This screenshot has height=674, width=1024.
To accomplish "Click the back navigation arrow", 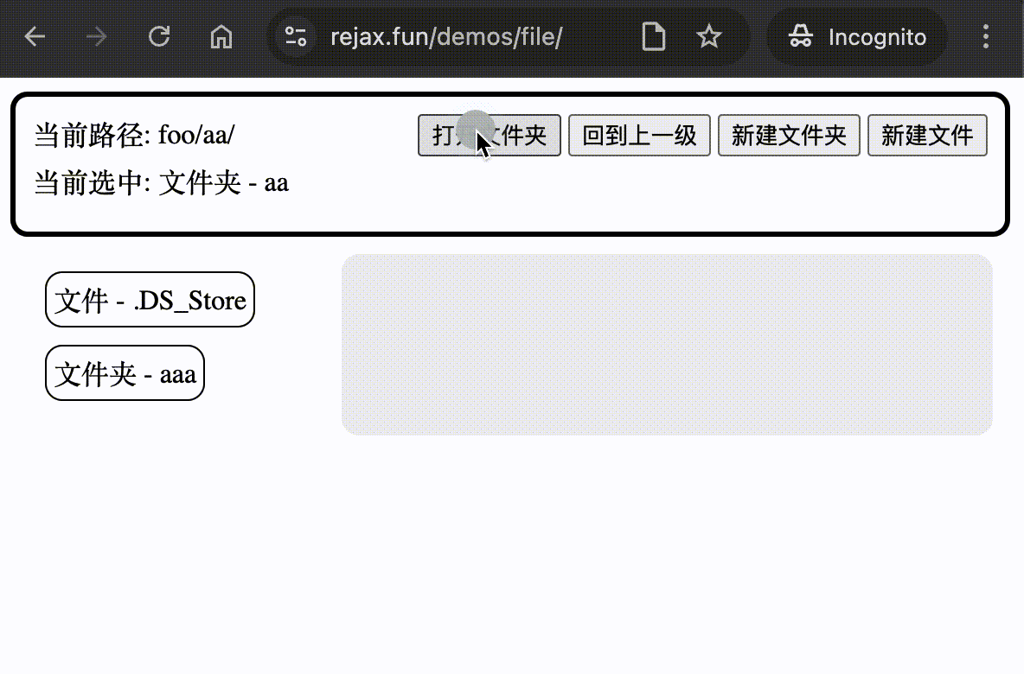I will click(35, 36).
